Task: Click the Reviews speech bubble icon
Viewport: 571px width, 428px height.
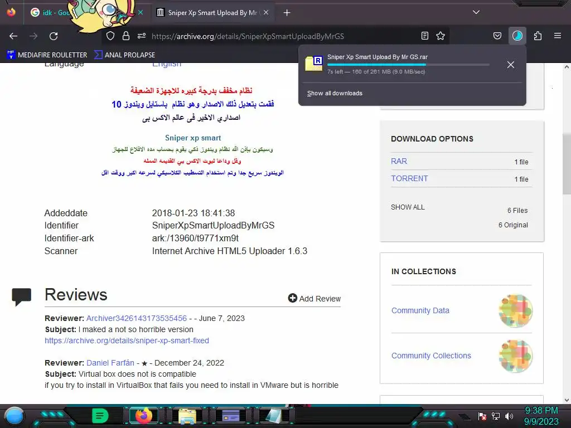Action: [x=22, y=296]
